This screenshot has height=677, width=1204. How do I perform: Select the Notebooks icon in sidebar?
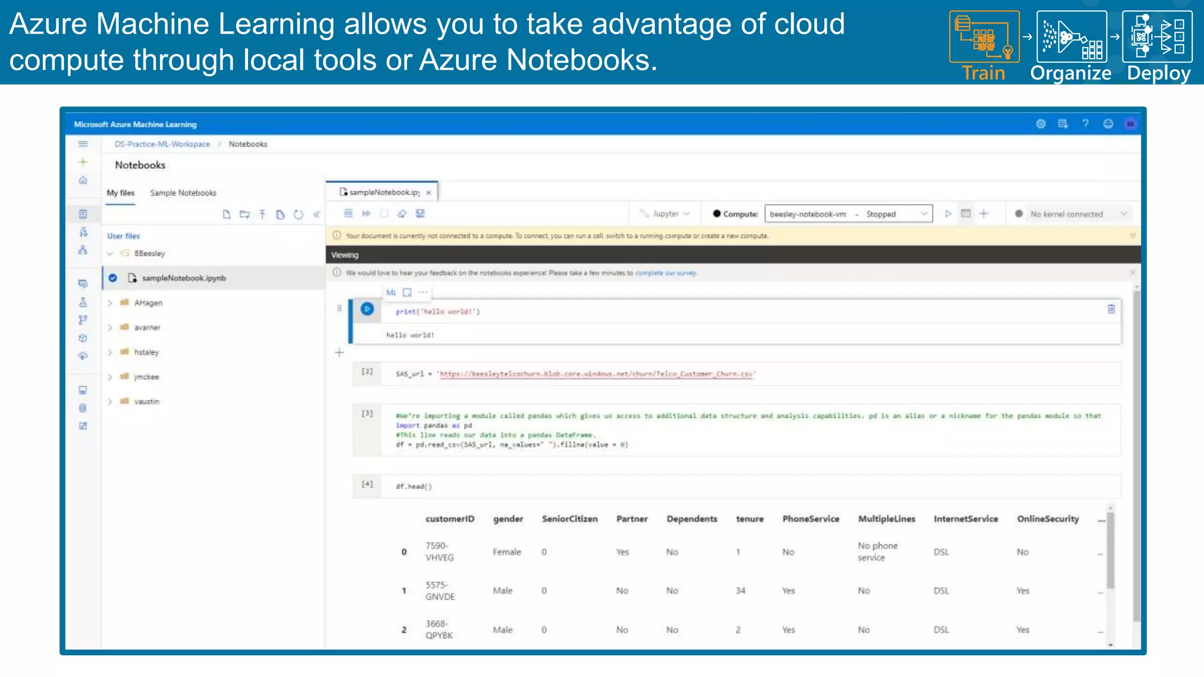(83, 214)
